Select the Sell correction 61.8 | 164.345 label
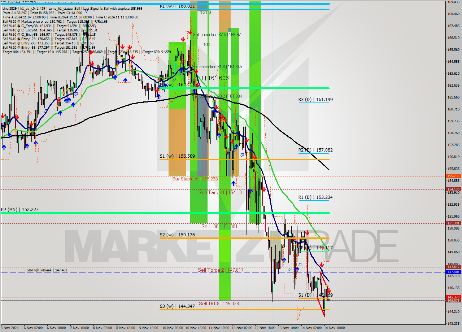462x332 pixels. click(217, 67)
